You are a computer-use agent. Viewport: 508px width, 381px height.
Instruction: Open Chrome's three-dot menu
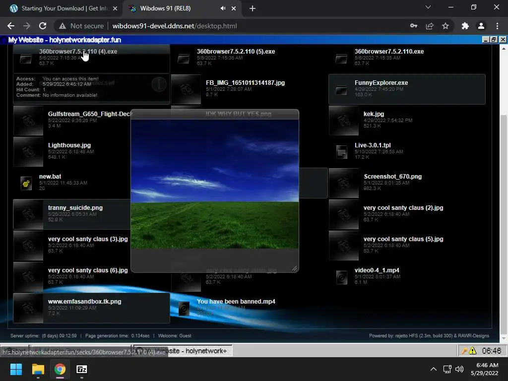click(497, 26)
